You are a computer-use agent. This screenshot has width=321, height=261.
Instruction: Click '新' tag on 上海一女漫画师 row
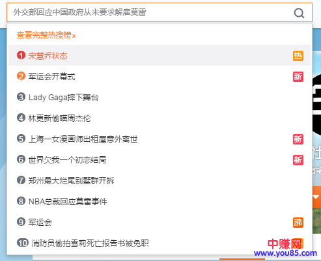(298, 139)
